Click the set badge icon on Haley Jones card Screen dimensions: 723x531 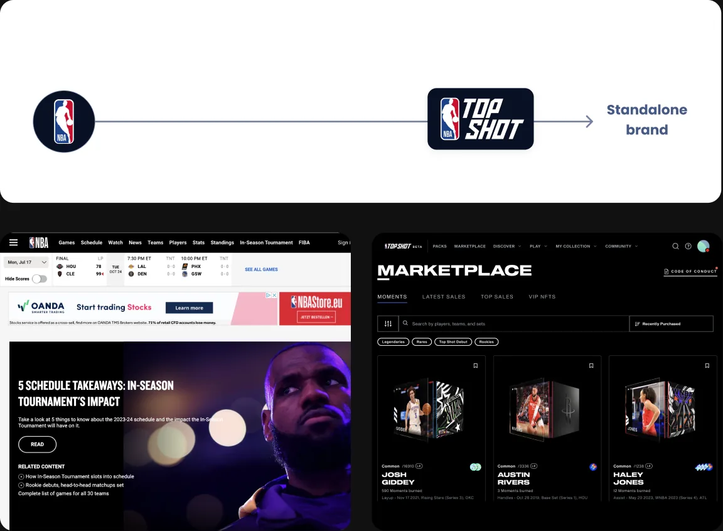coord(704,468)
